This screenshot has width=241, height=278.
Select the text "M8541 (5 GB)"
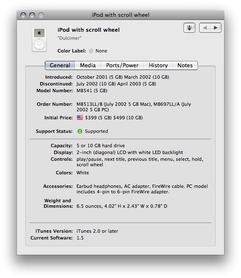92,91
